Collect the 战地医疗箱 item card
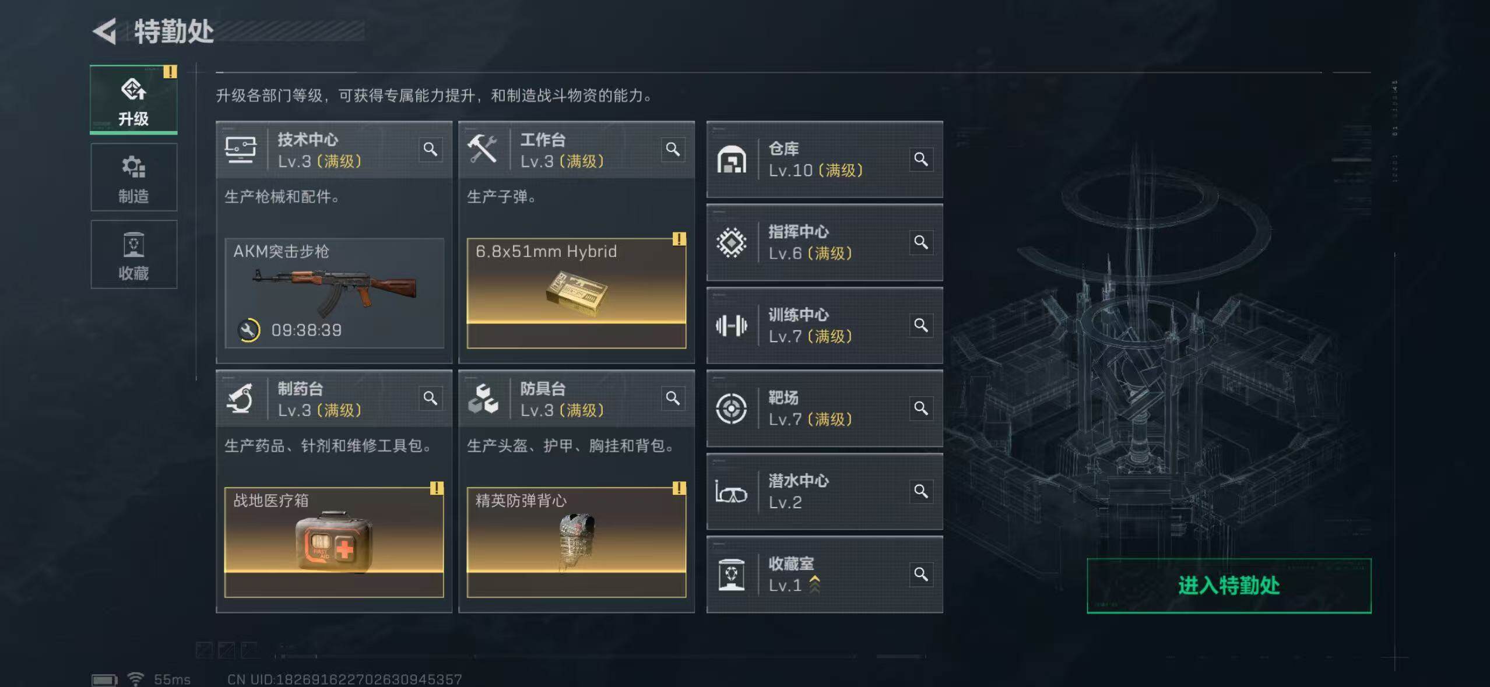Viewport: 1490px width, 687px height. click(x=334, y=542)
